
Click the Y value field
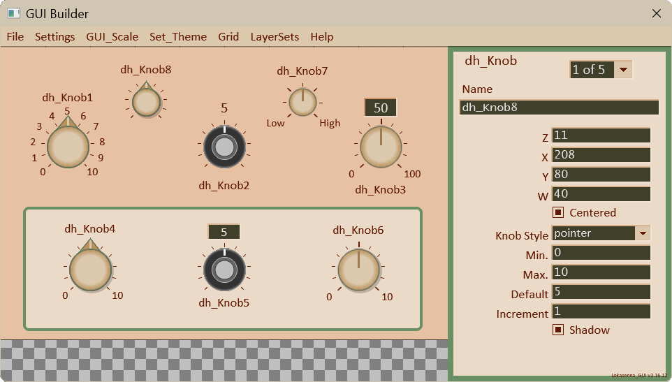(x=601, y=175)
